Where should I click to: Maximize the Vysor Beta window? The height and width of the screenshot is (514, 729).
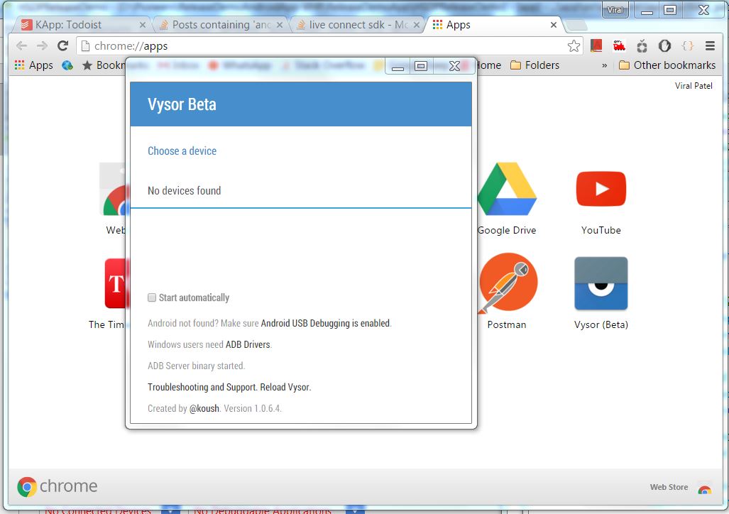pos(421,67)
